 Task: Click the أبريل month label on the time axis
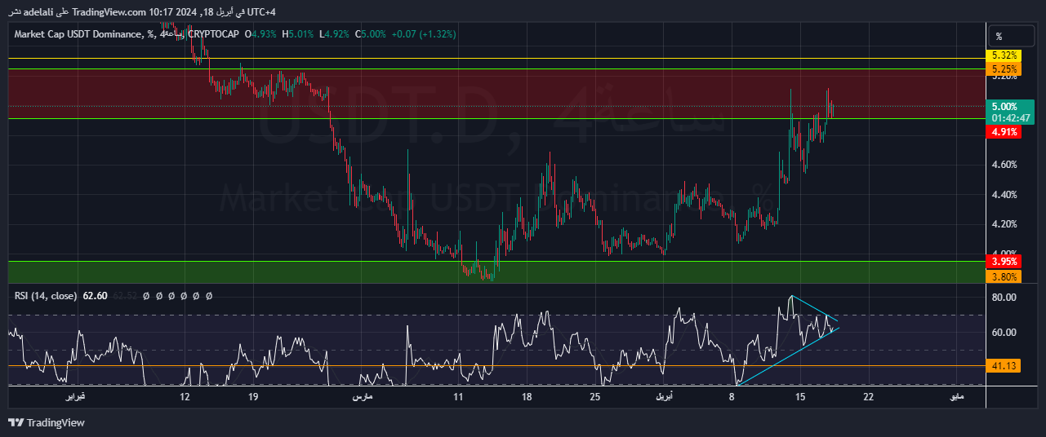[665, 397]
